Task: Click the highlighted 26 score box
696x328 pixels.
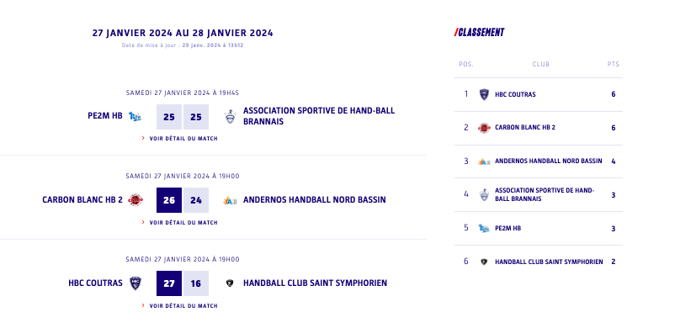Action: pos(169,200)
